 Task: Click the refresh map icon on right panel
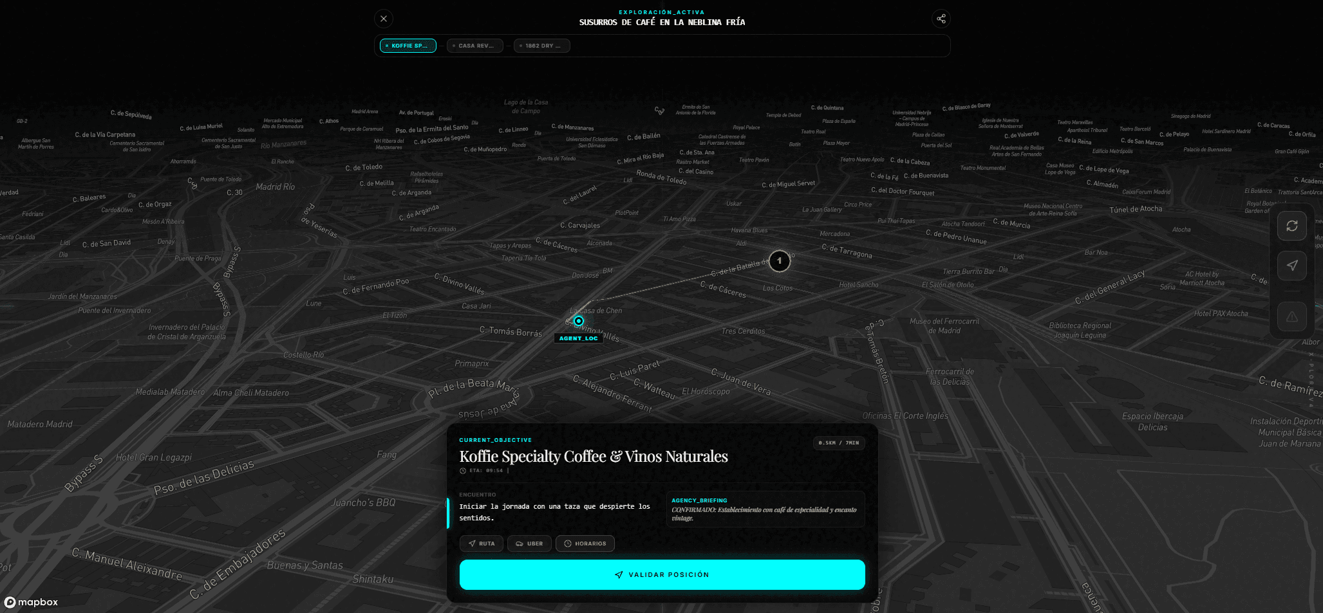[1292, 226]
